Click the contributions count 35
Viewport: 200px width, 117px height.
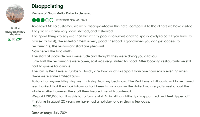point(13,40)
